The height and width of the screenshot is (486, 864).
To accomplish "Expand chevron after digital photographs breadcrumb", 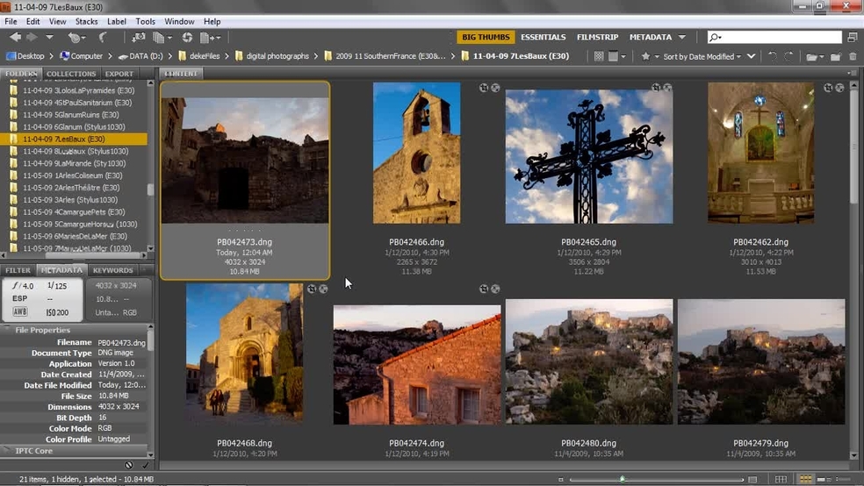I will coord(317,55).
